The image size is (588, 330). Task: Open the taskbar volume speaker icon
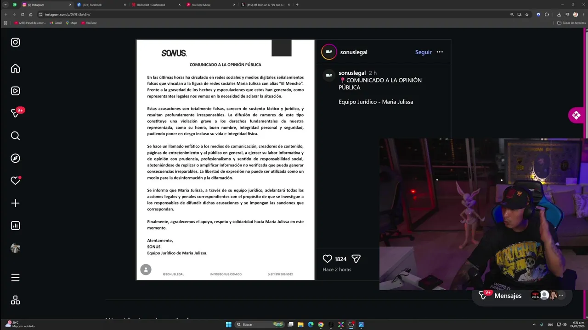[564, 324]
